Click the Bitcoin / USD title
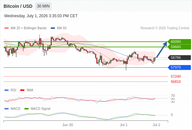 (x=18, y=6)
